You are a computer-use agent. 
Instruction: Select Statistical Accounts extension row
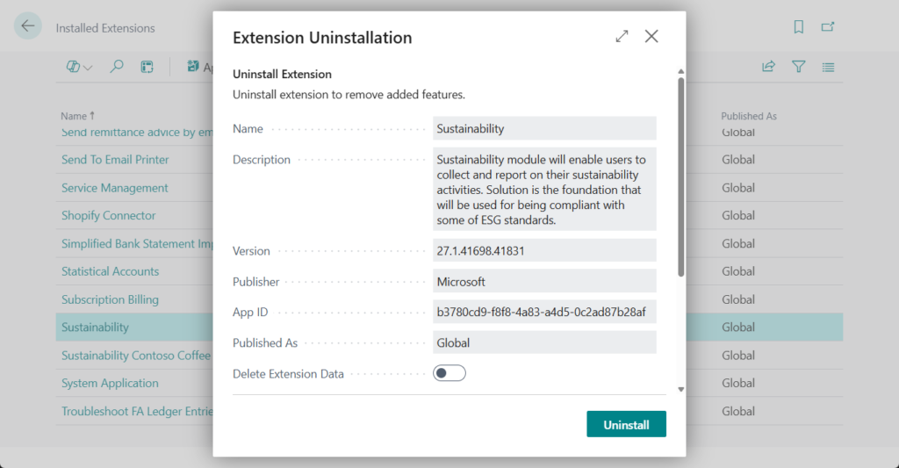click(110, 271)
